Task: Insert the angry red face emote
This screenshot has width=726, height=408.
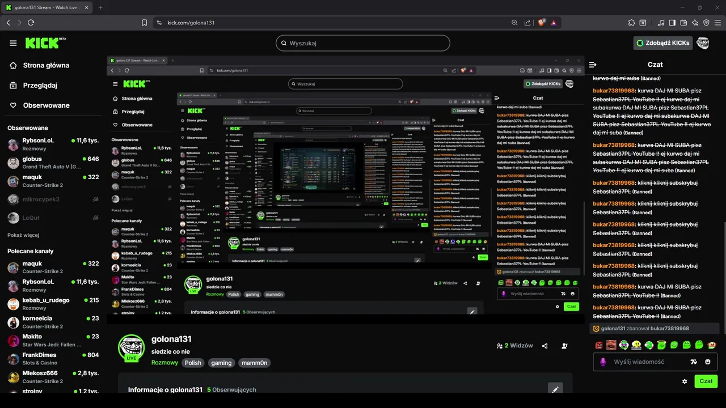Action: [599, 345]
